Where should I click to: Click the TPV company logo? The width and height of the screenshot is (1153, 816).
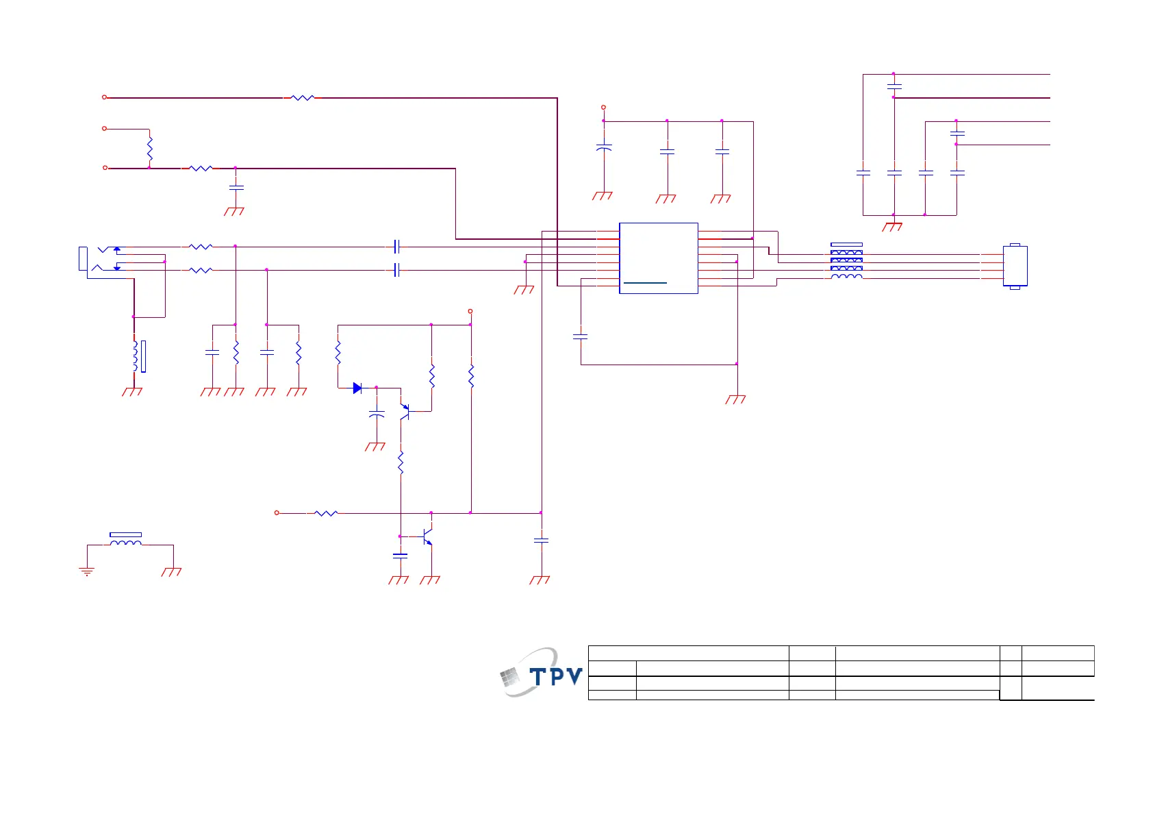pyautogui.click(x=542, y=673)
